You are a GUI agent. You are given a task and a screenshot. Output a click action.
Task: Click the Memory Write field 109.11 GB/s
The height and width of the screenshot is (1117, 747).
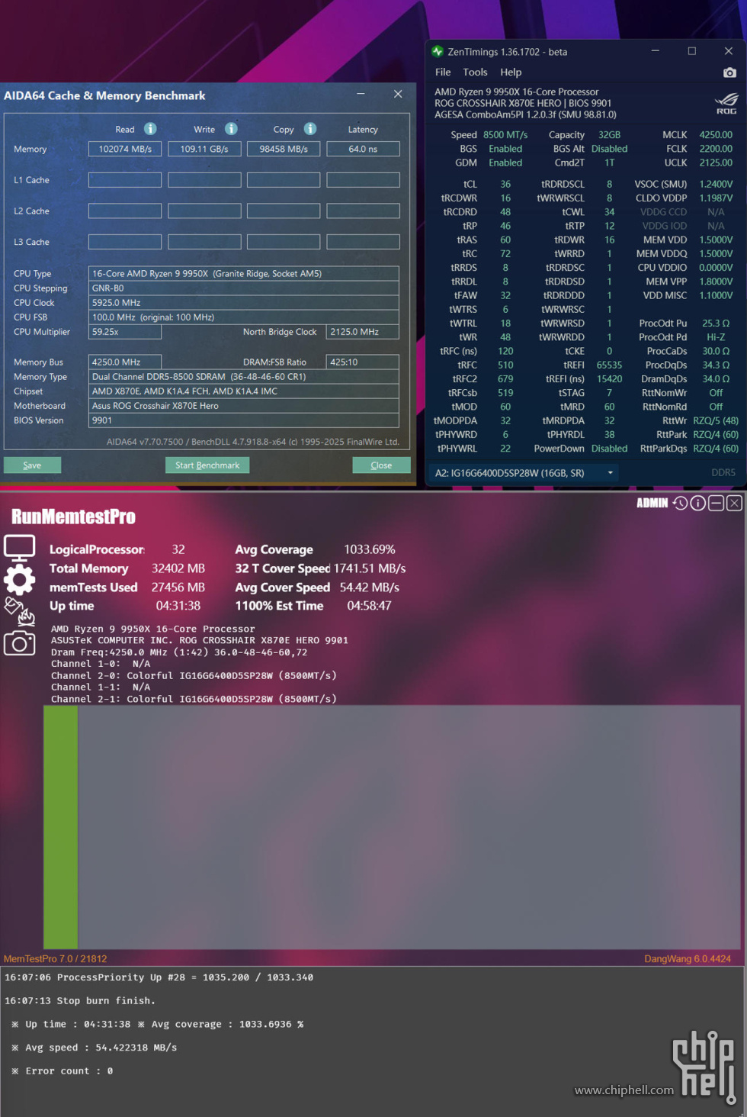pyautogui.click(x=204, y=149)
